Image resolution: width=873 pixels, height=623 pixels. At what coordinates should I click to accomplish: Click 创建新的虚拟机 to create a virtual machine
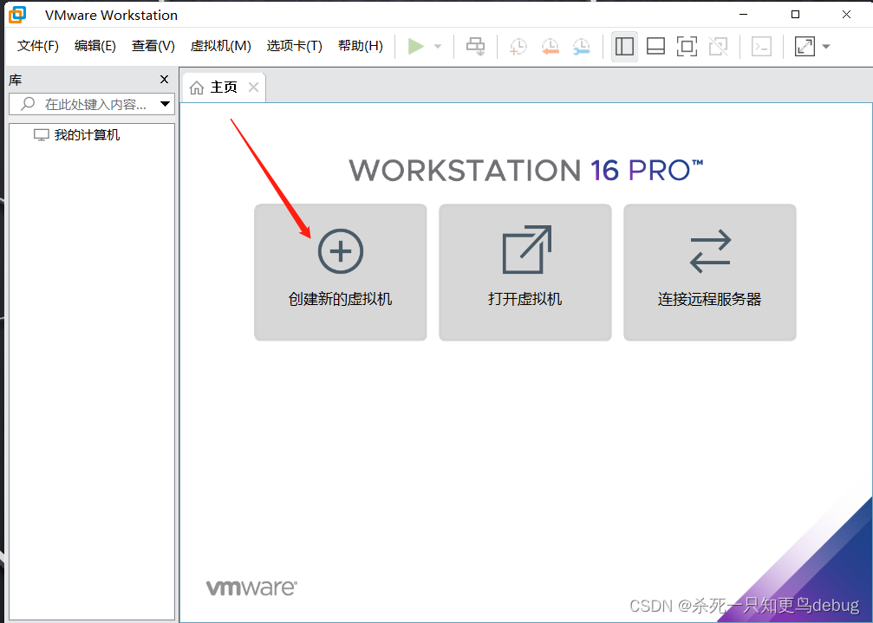(x=340, y=271)
